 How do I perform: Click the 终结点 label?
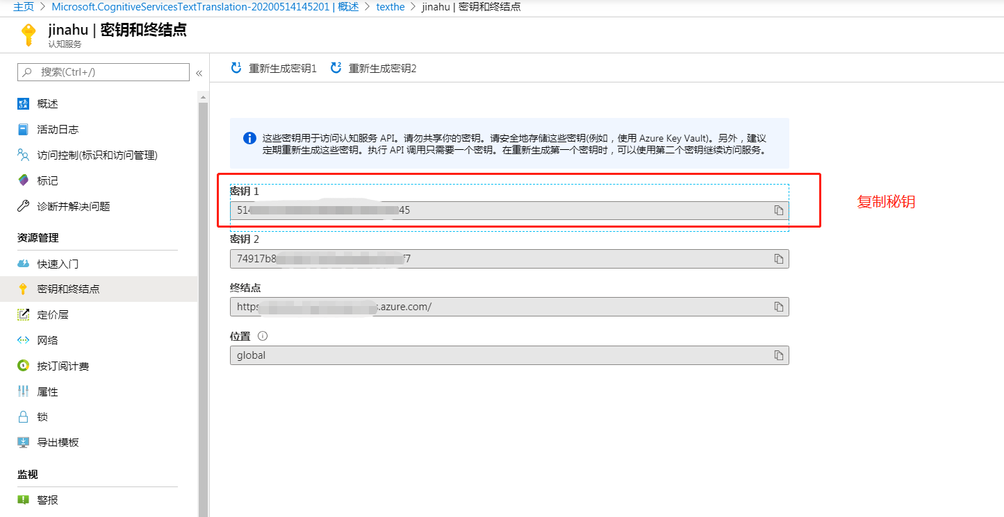[245, 288]
